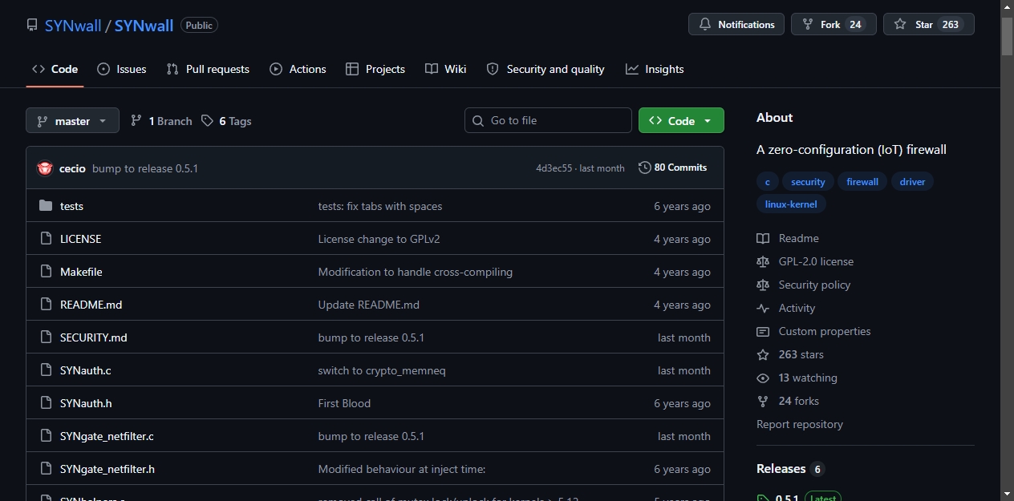
Task: Open Custom properties link
Action: (813, 331)
